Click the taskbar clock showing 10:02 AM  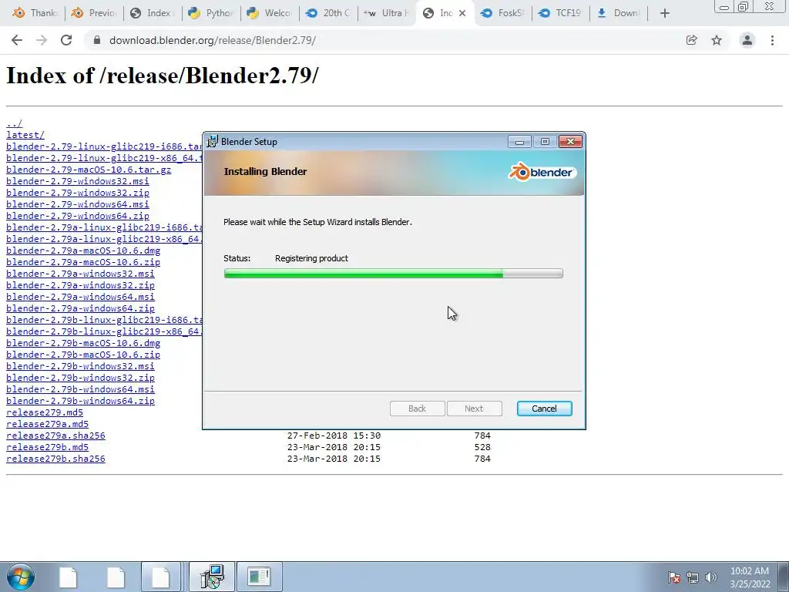pos(750,577)
